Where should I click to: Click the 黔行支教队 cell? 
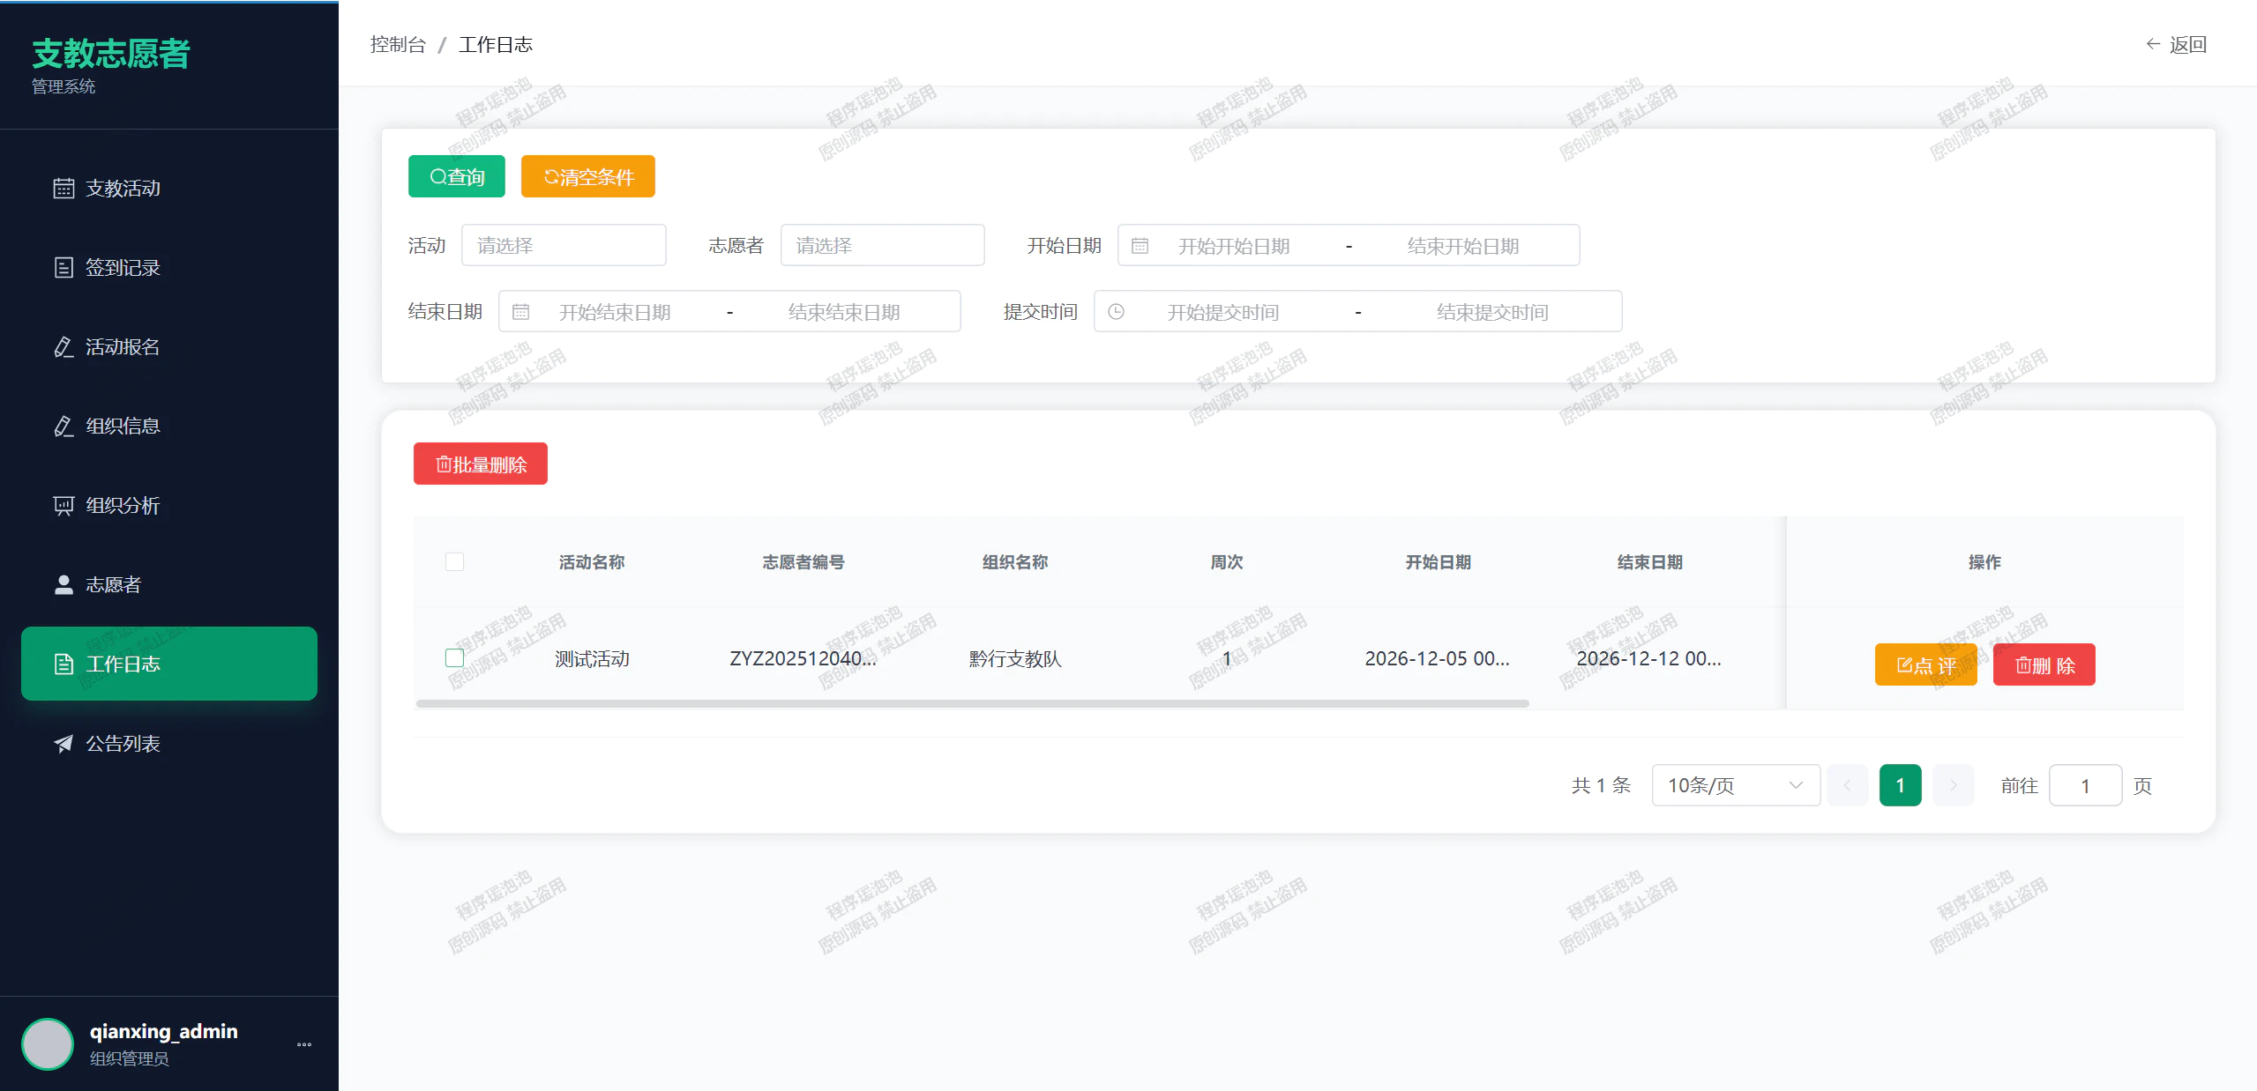(x=1015, y=658)
